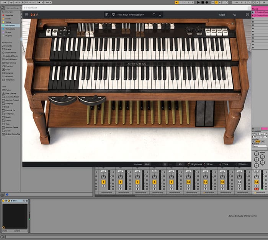Open MIDI-Effekte category in browser
The width and height of the screenshot is (268, 240).
pyautogui.click(x=11, y=59)
